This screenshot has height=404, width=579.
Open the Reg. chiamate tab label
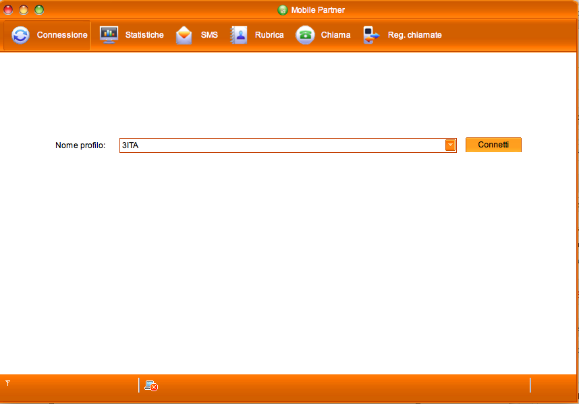(414, 35)
